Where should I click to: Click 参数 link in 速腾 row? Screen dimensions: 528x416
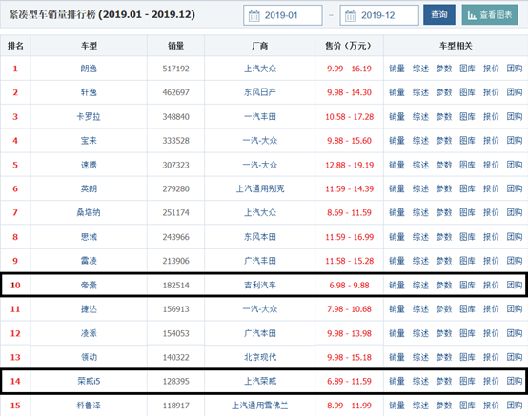pos(444,165)
